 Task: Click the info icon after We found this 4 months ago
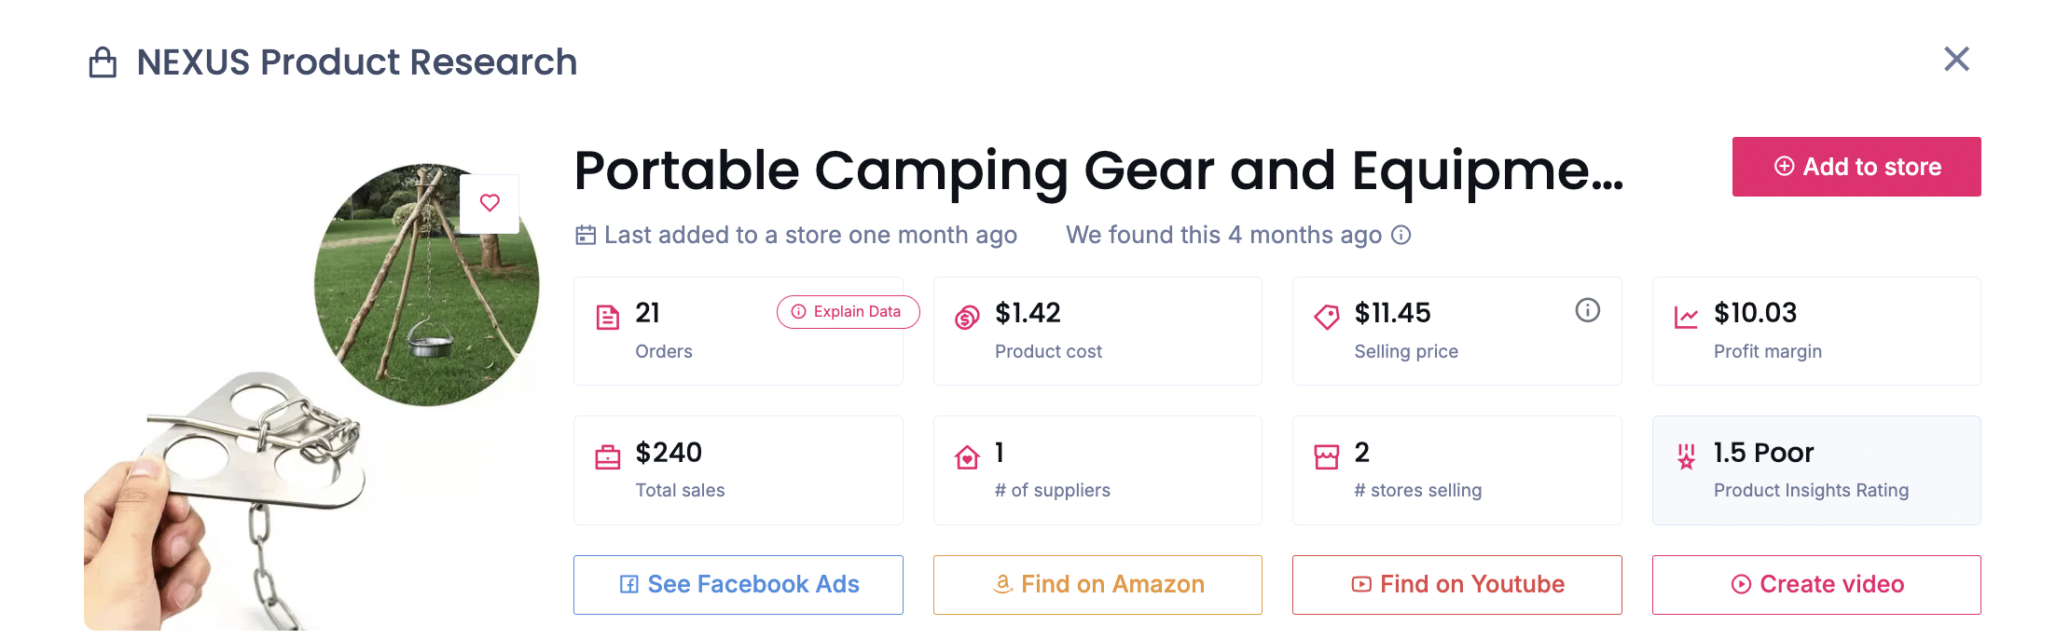[1402, 236]
